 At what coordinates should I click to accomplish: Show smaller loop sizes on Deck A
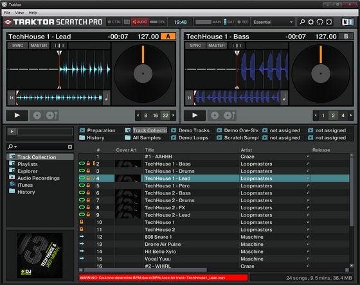pos(138,116)
